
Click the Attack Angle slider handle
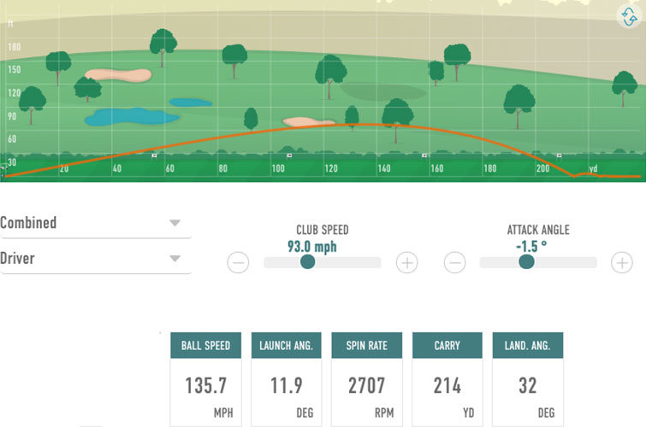click(x=526, y=262)
